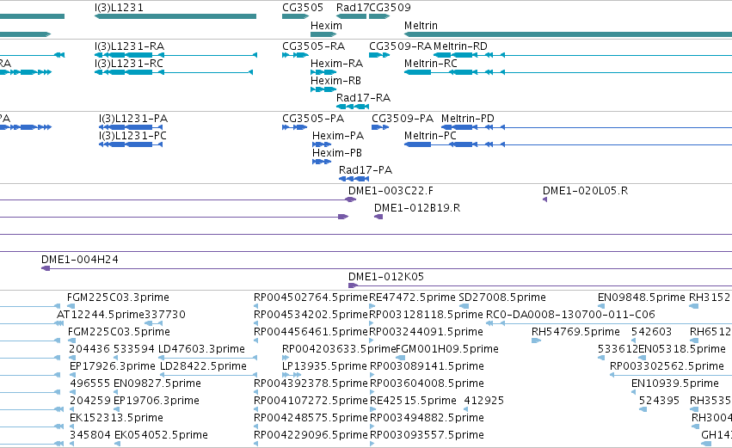Click the SD27008.5prime feature label
Image resolution: width=732 pixels, height=448 pixels.
click(x=502, y=298)
